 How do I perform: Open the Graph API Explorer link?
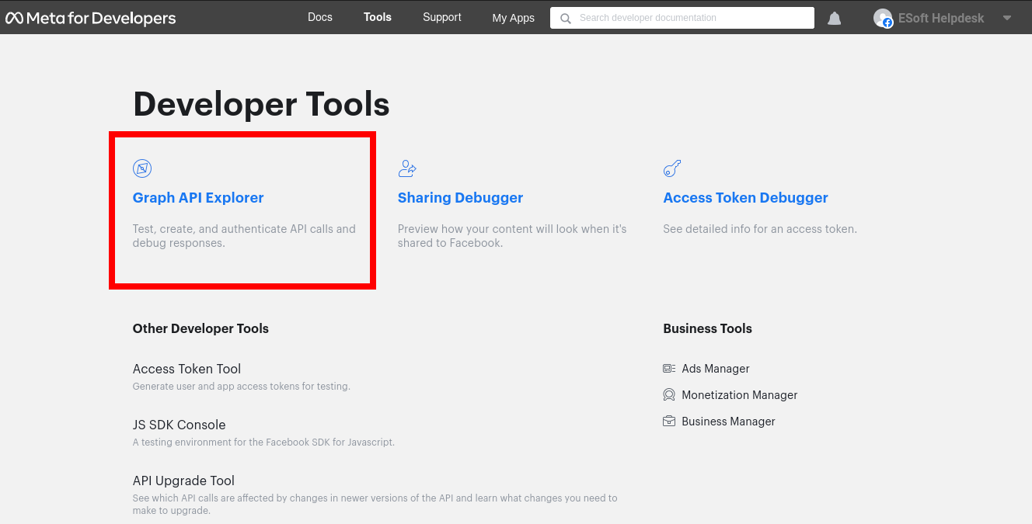[198, 198]
